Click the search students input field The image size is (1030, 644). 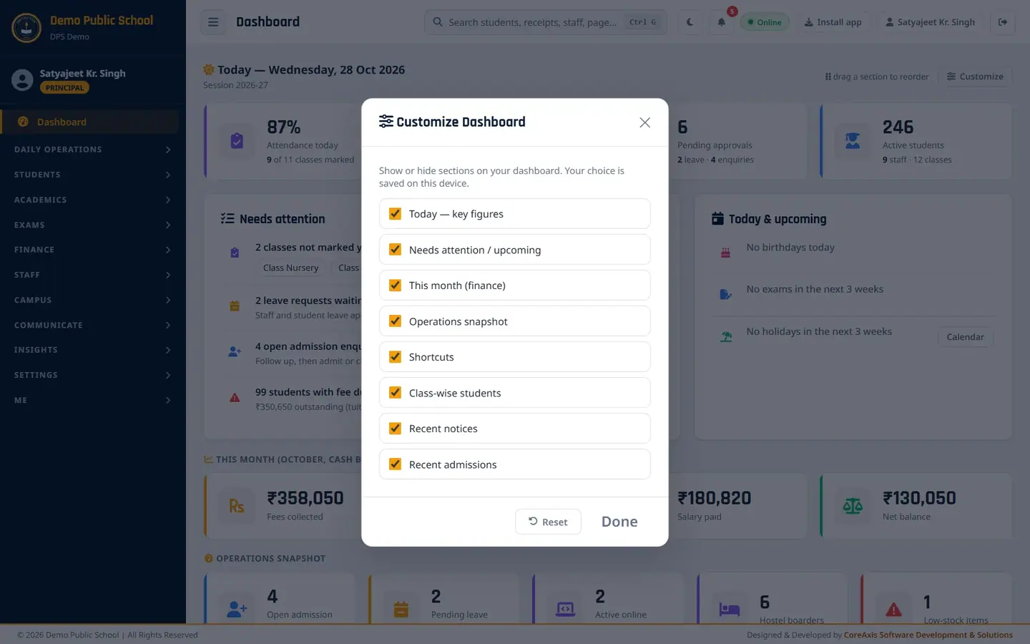(x=546, y=22)
